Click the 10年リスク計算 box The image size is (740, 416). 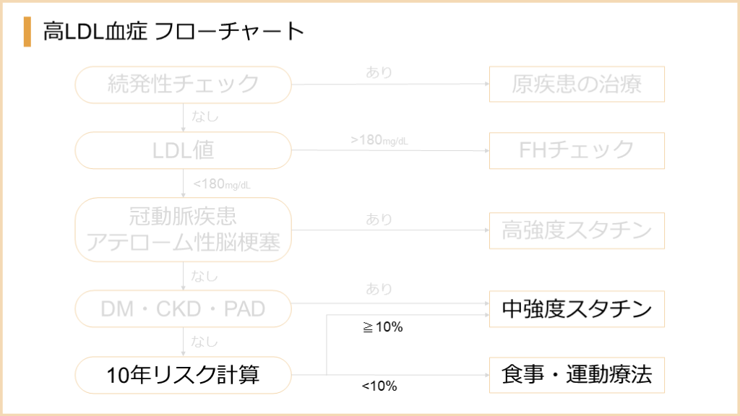[183, 376]
